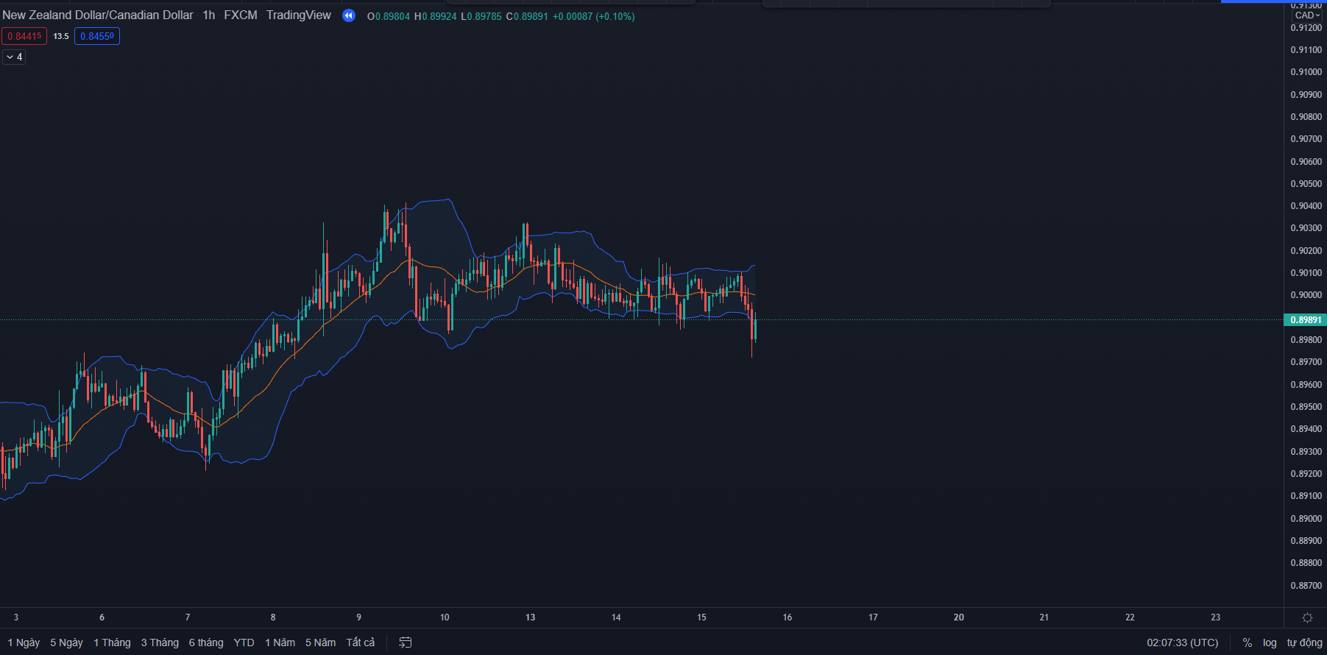The width and height of the screenshot is (1327, 655).
Task: Click the current price tag 0.89891 on axis
Action: click(x=1305, y=320)
